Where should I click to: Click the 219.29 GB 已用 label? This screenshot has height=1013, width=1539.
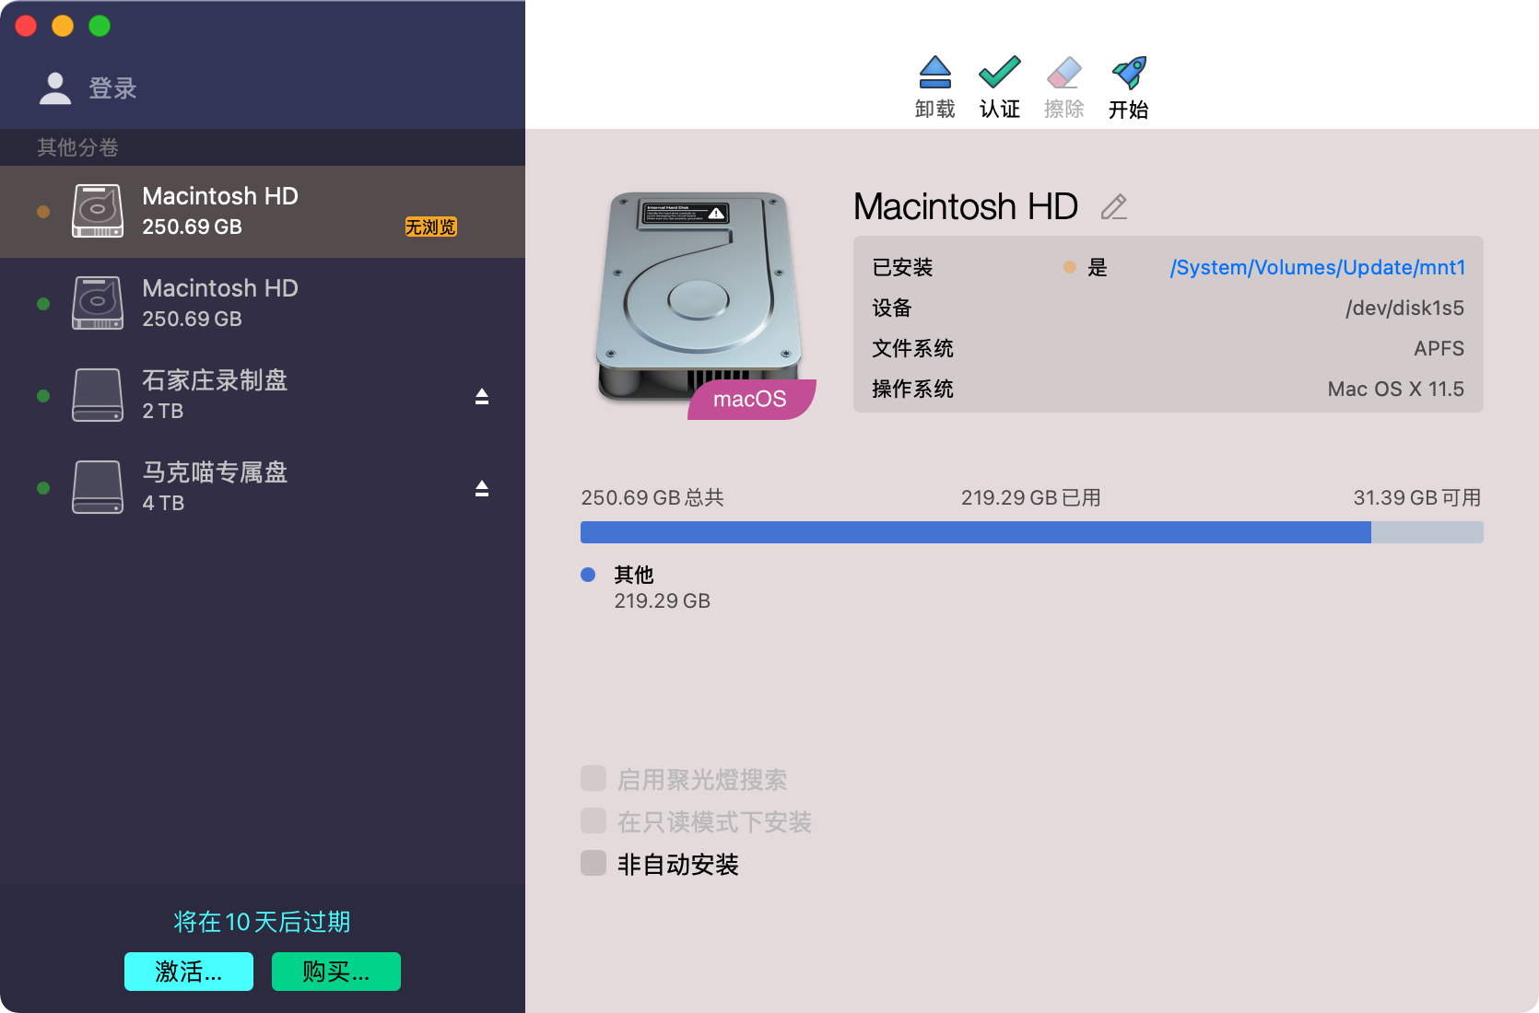tap(1031, 497)
